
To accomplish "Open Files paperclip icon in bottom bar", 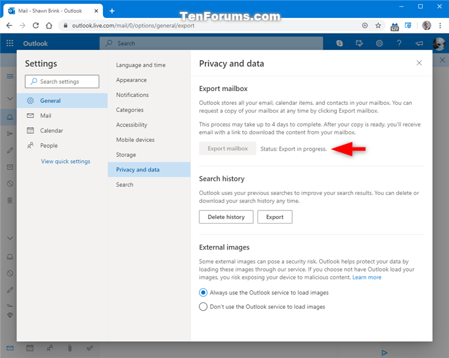I will 70,348.
